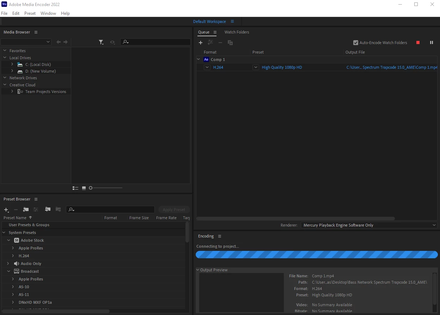Image resolution: width=440 pixels, height=315 pixels.
Task: Click the Queue horizontal scrollbar
Action: tap(295, 218)
